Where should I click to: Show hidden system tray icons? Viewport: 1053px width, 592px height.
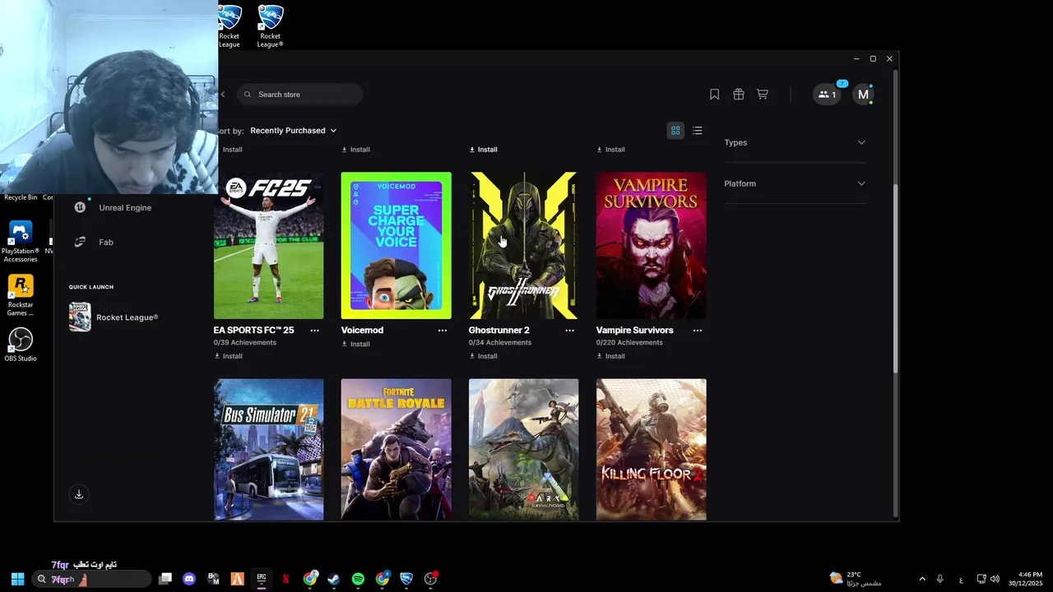point(922,579)
